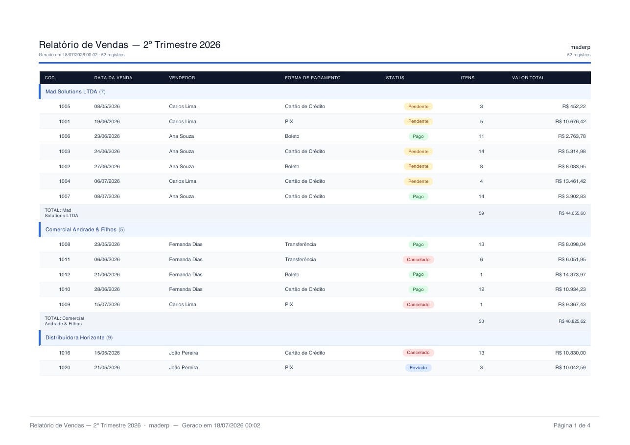Click date 21/06/2026 in row 1012
This screenshot has width=630, height=445.
[107, 274]
